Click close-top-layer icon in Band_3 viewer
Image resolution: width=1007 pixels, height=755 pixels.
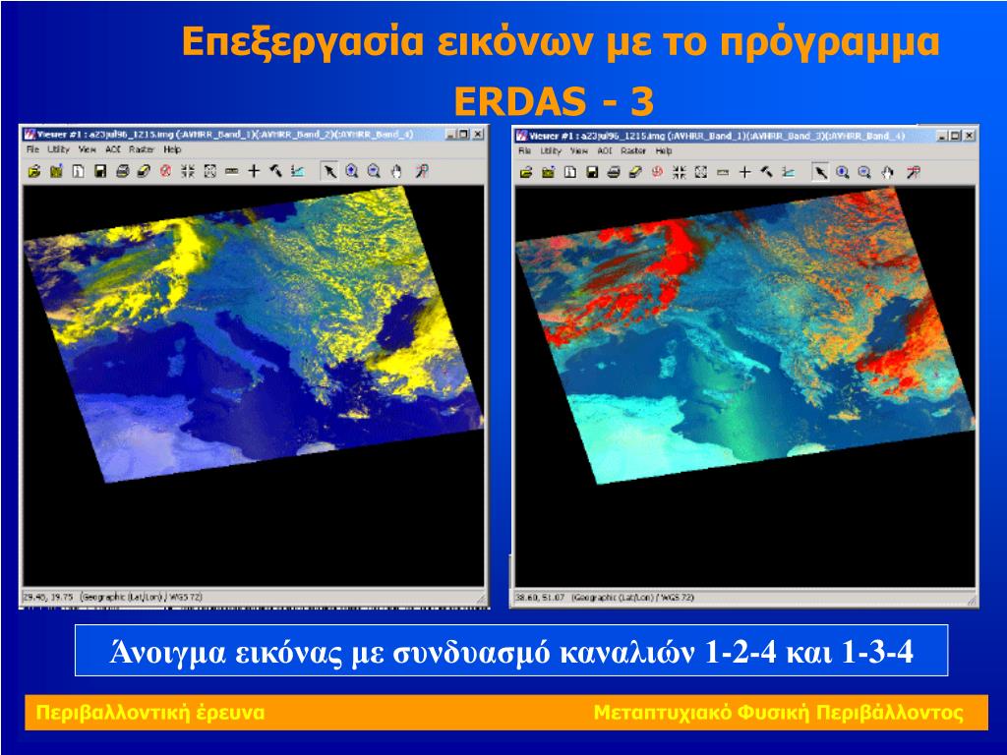click(548, 172)
